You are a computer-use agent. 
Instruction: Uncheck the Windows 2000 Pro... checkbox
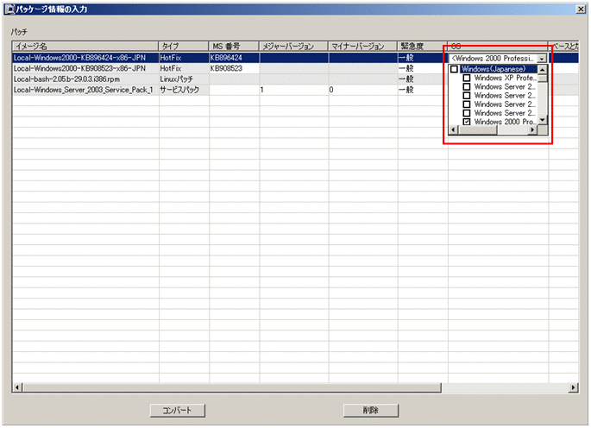pyautogui.click(x=467, y=122)
